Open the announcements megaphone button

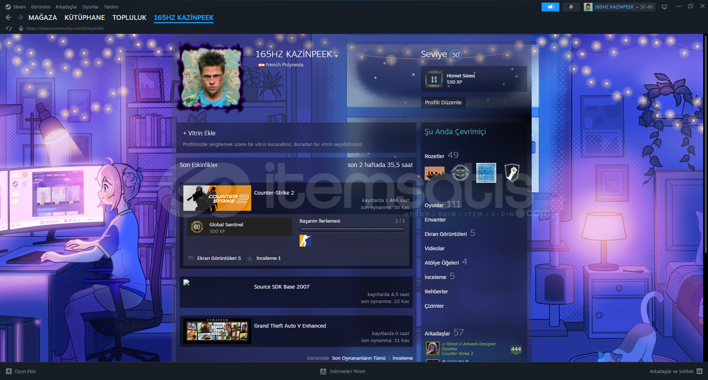click(550, 7)
